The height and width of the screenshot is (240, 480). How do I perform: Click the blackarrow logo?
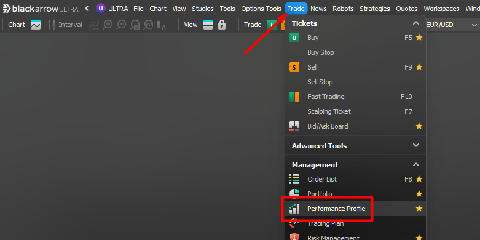click(x=40, y=9)
